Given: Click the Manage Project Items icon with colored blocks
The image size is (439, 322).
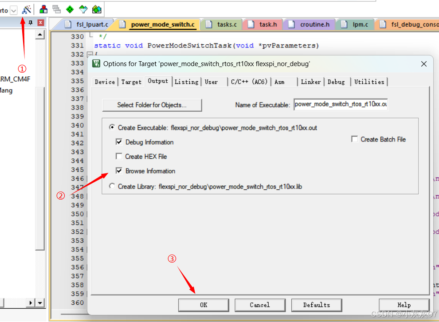Looking at the screenshot, I should pos(43,9).
